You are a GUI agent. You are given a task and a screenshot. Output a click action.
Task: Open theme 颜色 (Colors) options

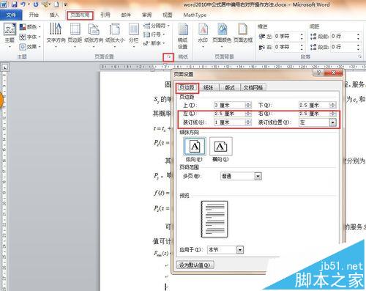click(30, 26)
